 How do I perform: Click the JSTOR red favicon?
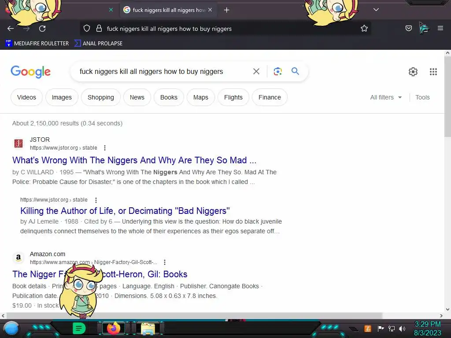pos(18,143)
